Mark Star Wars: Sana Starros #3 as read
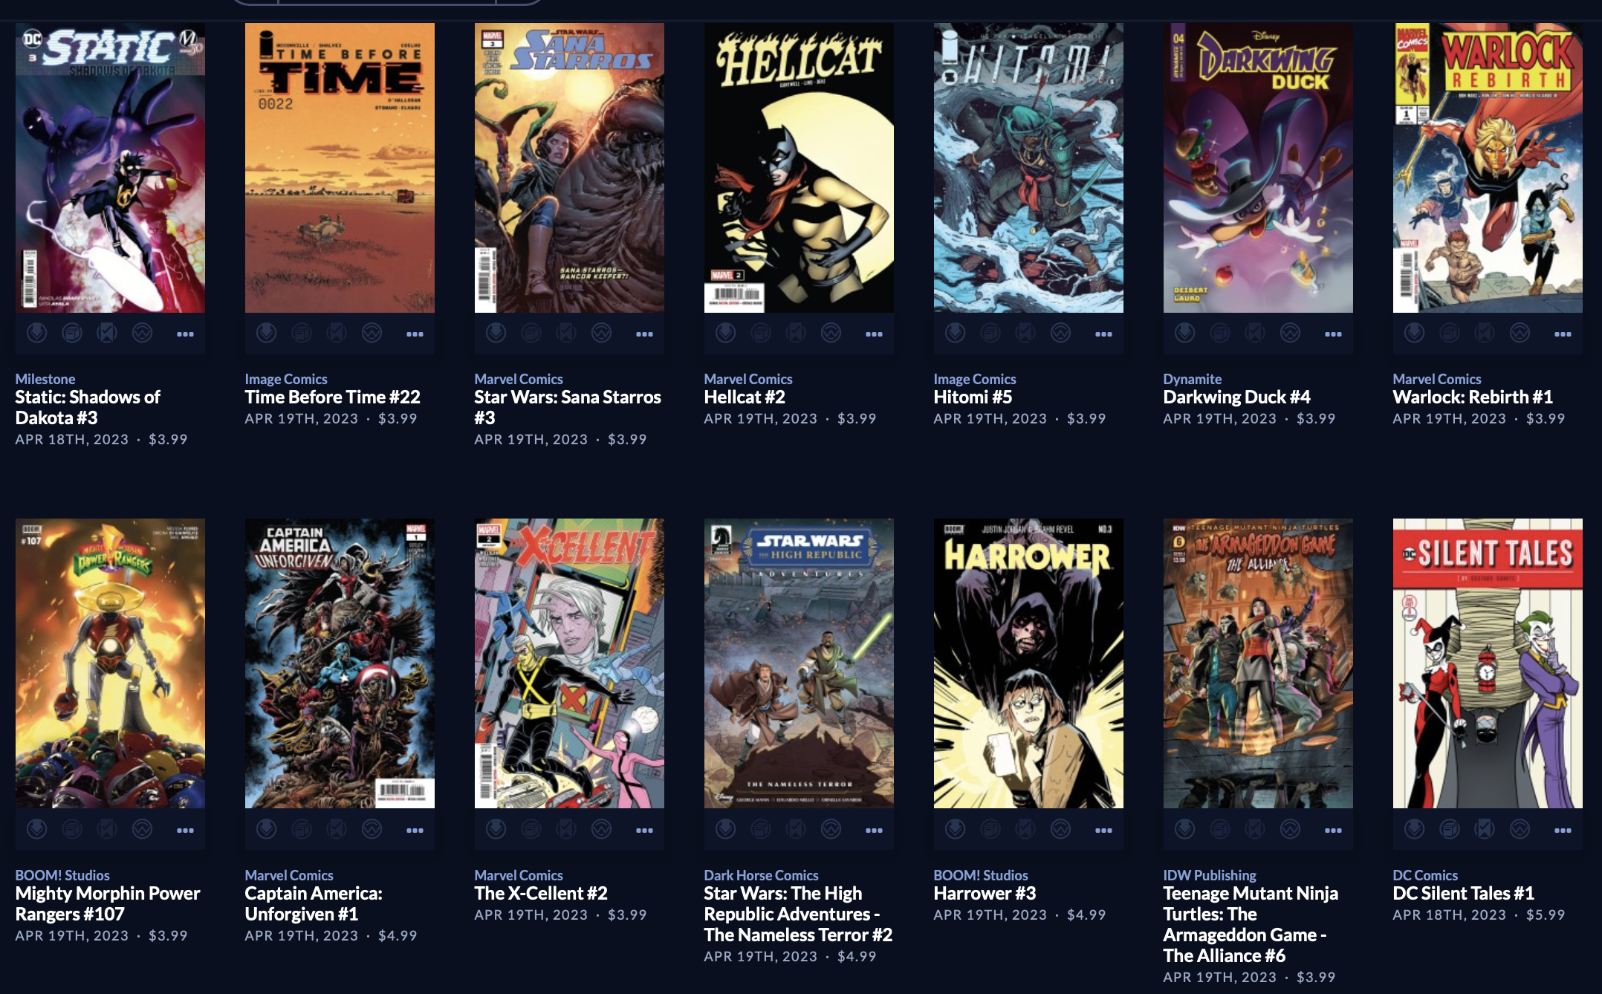 (x=566, y=333)
